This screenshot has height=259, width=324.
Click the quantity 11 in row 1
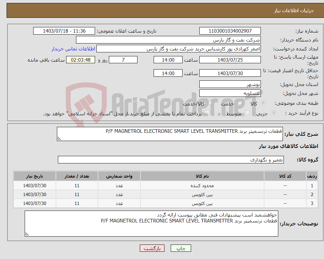tap(77, 186)
